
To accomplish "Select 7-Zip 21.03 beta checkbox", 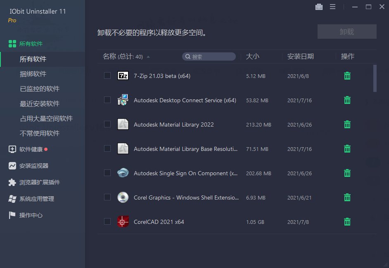I will coord(107,76).
